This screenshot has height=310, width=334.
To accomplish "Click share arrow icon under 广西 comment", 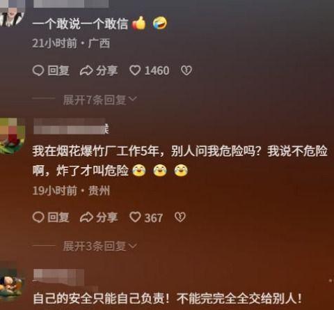I will (86, 70).
